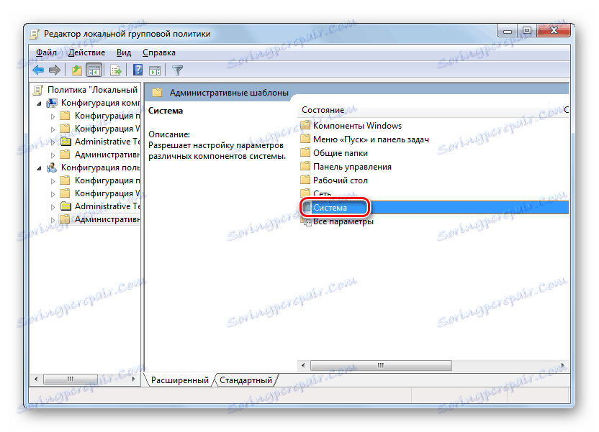Click the computer configuration icon in tree
The height and width of the screenshot is (432, 599).
click(52, 103)
